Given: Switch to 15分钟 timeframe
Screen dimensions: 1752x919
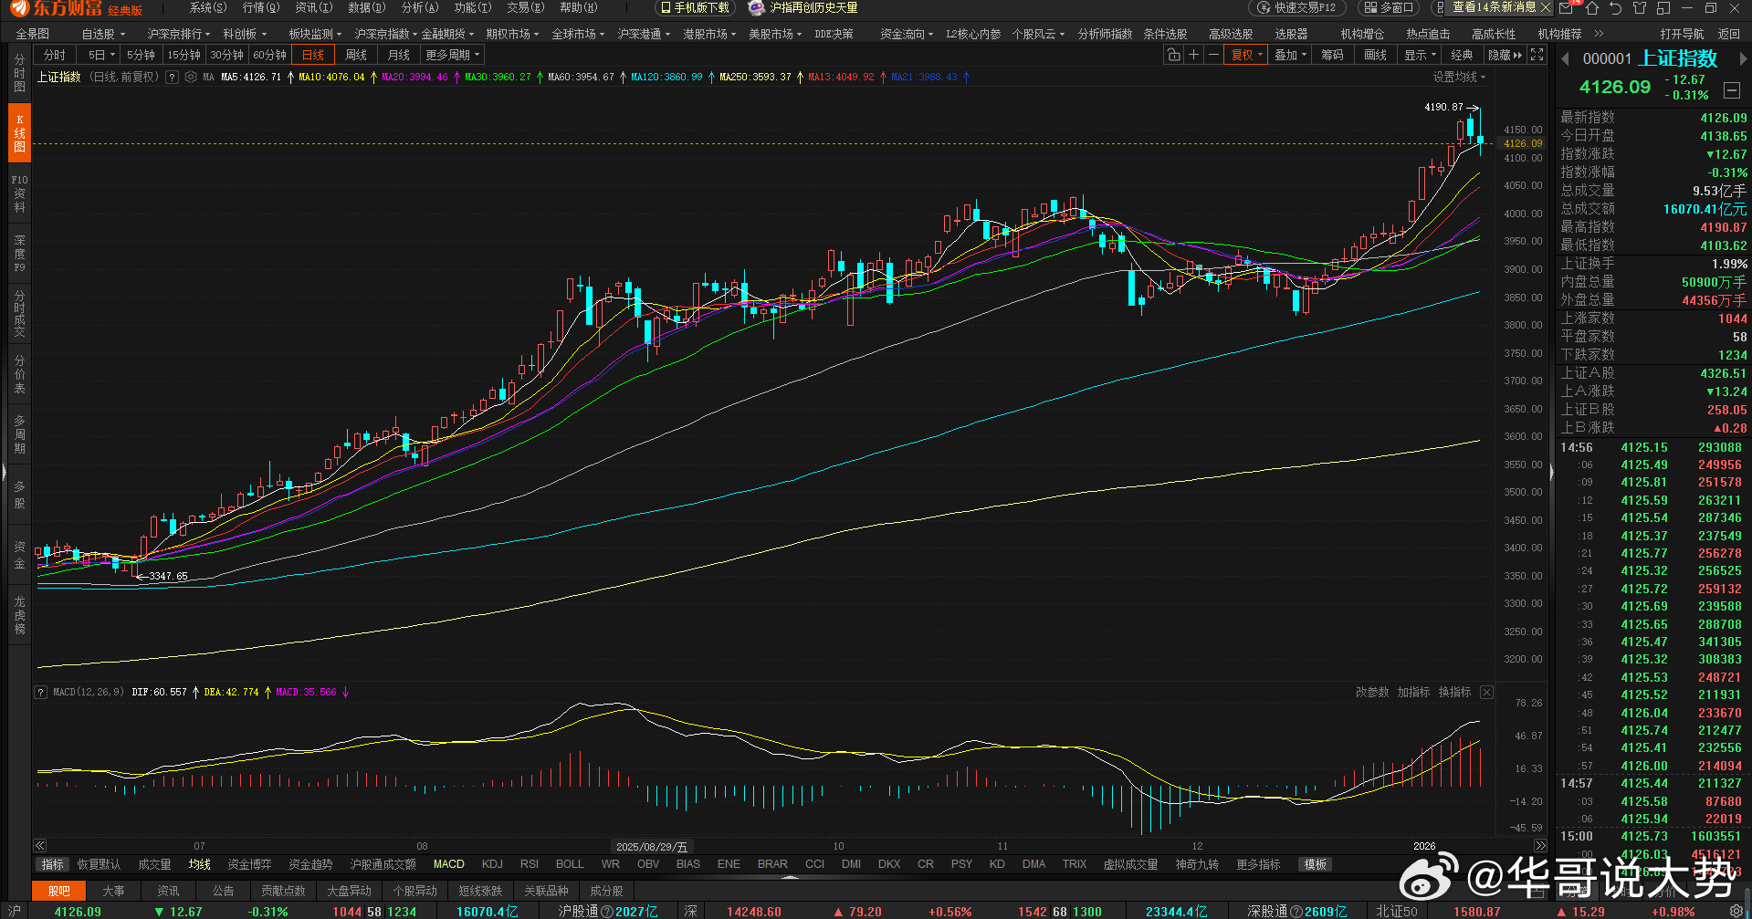Looking at the screenshot, I should point(184,55).
